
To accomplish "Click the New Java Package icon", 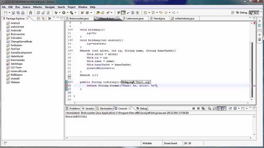I will (x=82, y=13).
